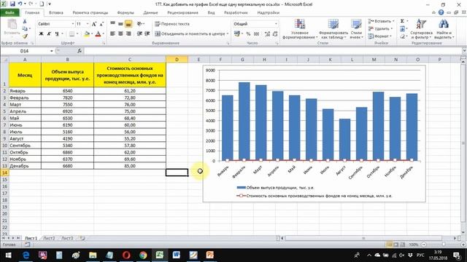This screenshot has height=262, width=467.
Task: Click the Перенос текста button
Action: pyautogui.click(x=172, y=24)
